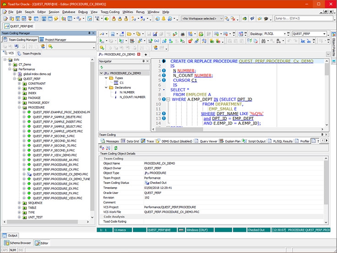The image size is (337, 253).
Task: Open the No Workspace selected dropdown
Action: click(x=221, y=19)
